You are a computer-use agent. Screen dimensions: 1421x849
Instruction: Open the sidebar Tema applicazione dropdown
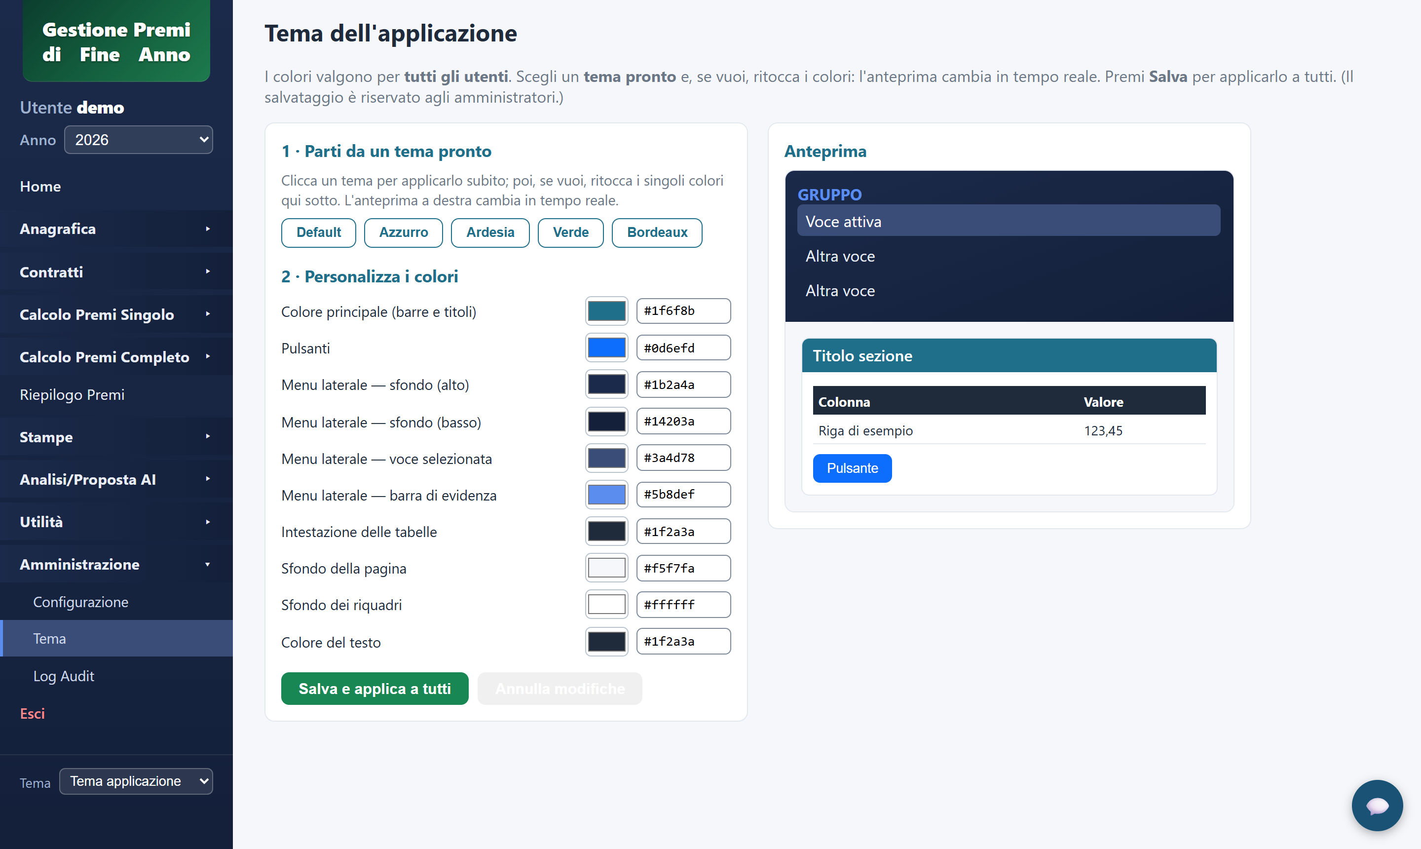136,781
